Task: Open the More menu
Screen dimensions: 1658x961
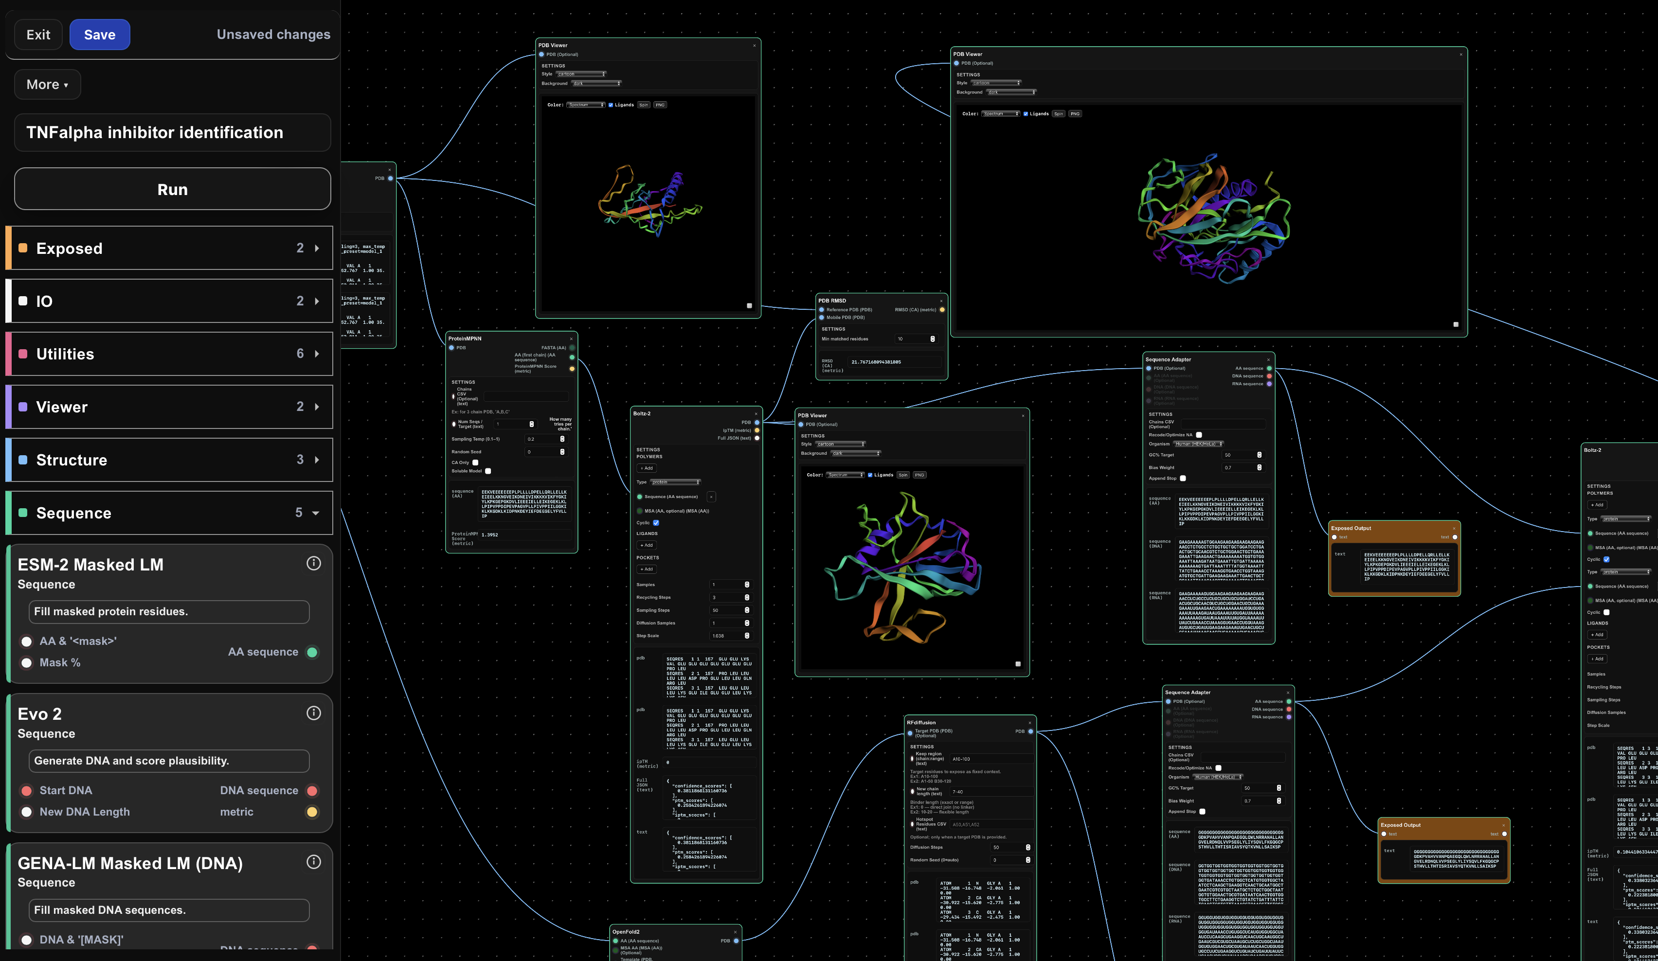Action: [x=47, y=84]
